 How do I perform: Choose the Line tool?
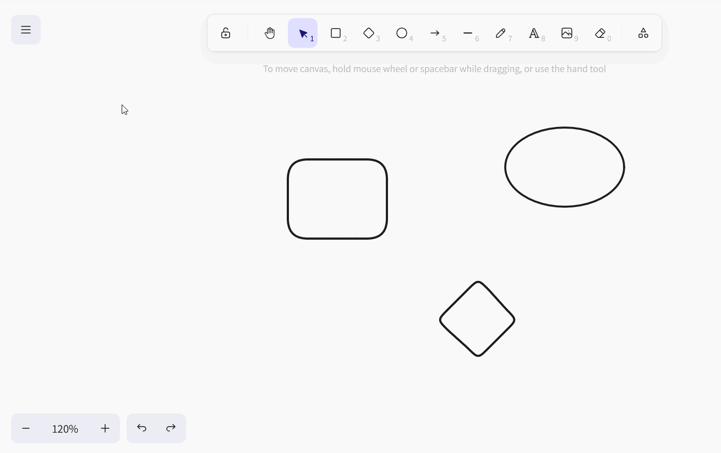coord(468,34)
